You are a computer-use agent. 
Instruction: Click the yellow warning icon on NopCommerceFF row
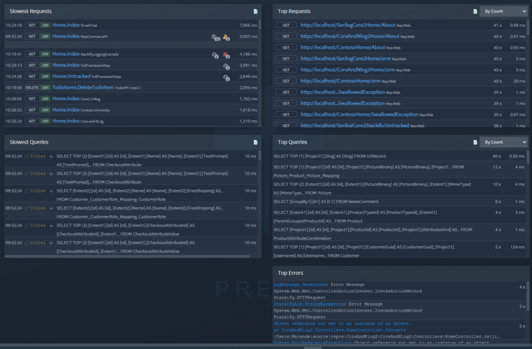(x=226, y=37)
